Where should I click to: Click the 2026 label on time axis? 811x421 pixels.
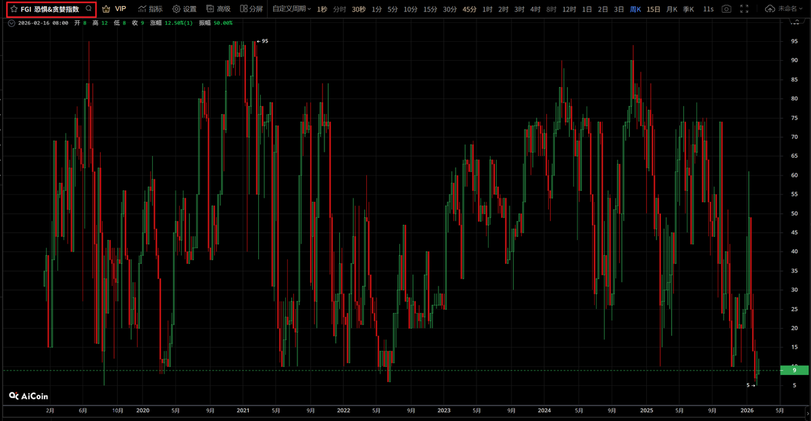point(747,410)
